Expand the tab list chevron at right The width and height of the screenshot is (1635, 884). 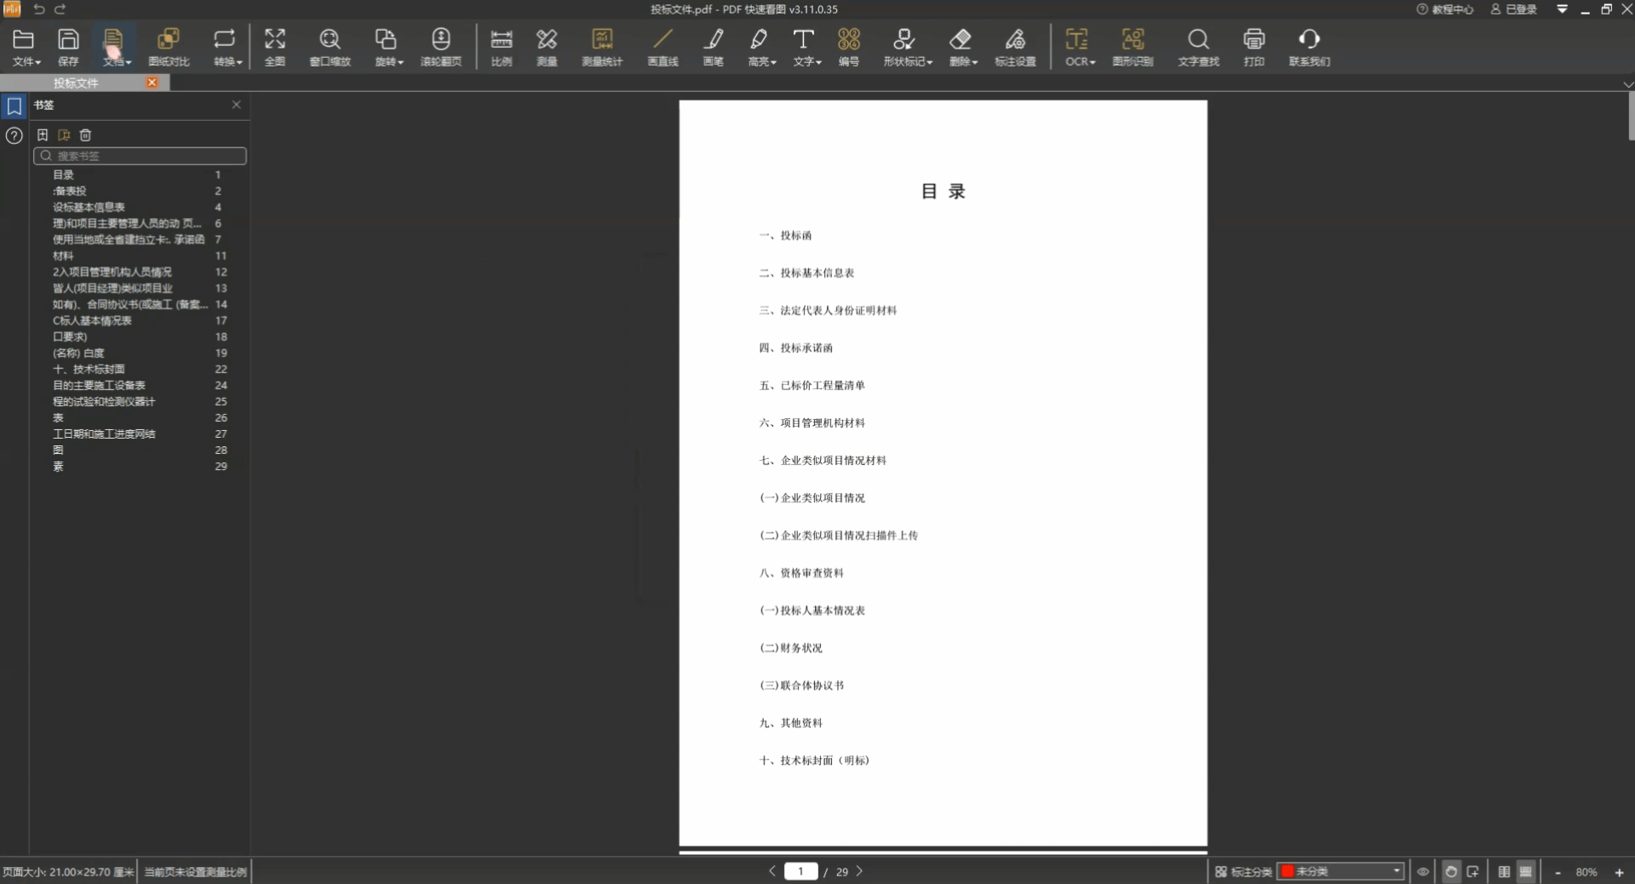point(1627,84)
